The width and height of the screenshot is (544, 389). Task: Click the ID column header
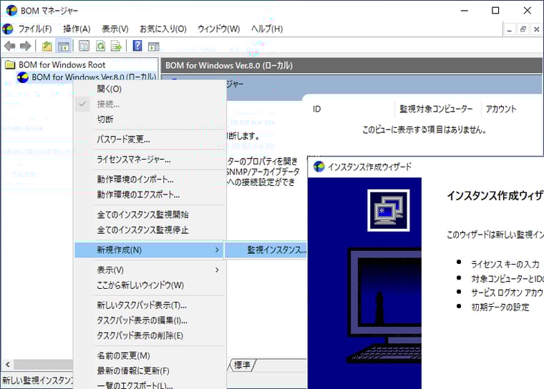(x=351, y=109)
